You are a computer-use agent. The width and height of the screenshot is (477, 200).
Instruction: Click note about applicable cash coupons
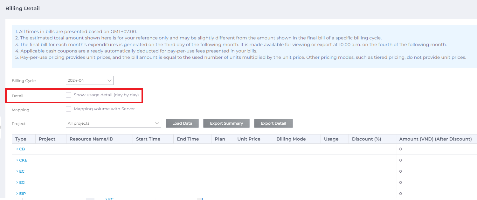pos(136,51)
